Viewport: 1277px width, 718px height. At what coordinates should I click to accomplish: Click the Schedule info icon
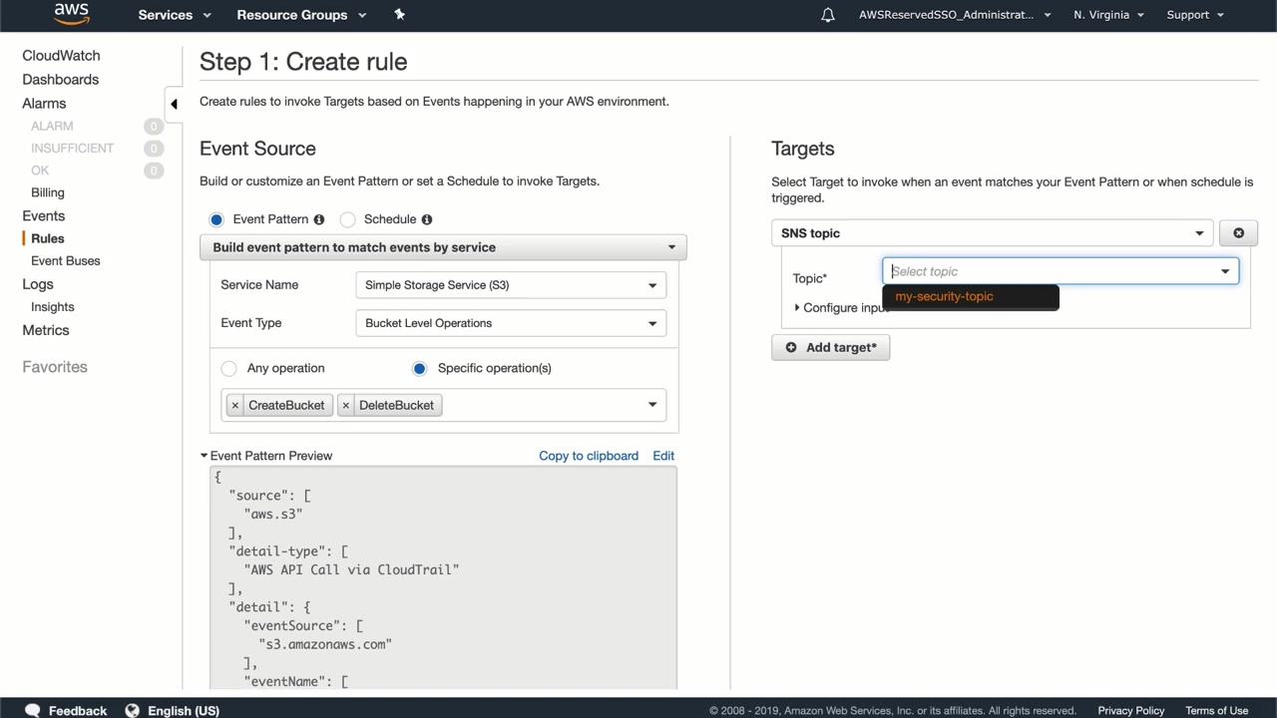(427, 219)
